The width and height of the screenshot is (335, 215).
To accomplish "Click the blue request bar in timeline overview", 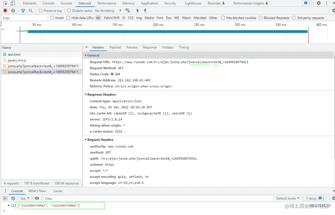I will [167, 31].
